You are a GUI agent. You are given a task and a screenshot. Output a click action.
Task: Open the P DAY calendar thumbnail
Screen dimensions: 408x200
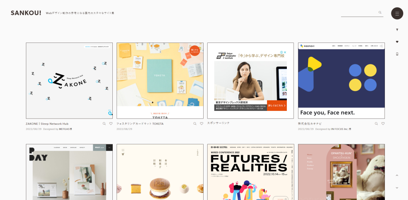(x=69, y=172)
